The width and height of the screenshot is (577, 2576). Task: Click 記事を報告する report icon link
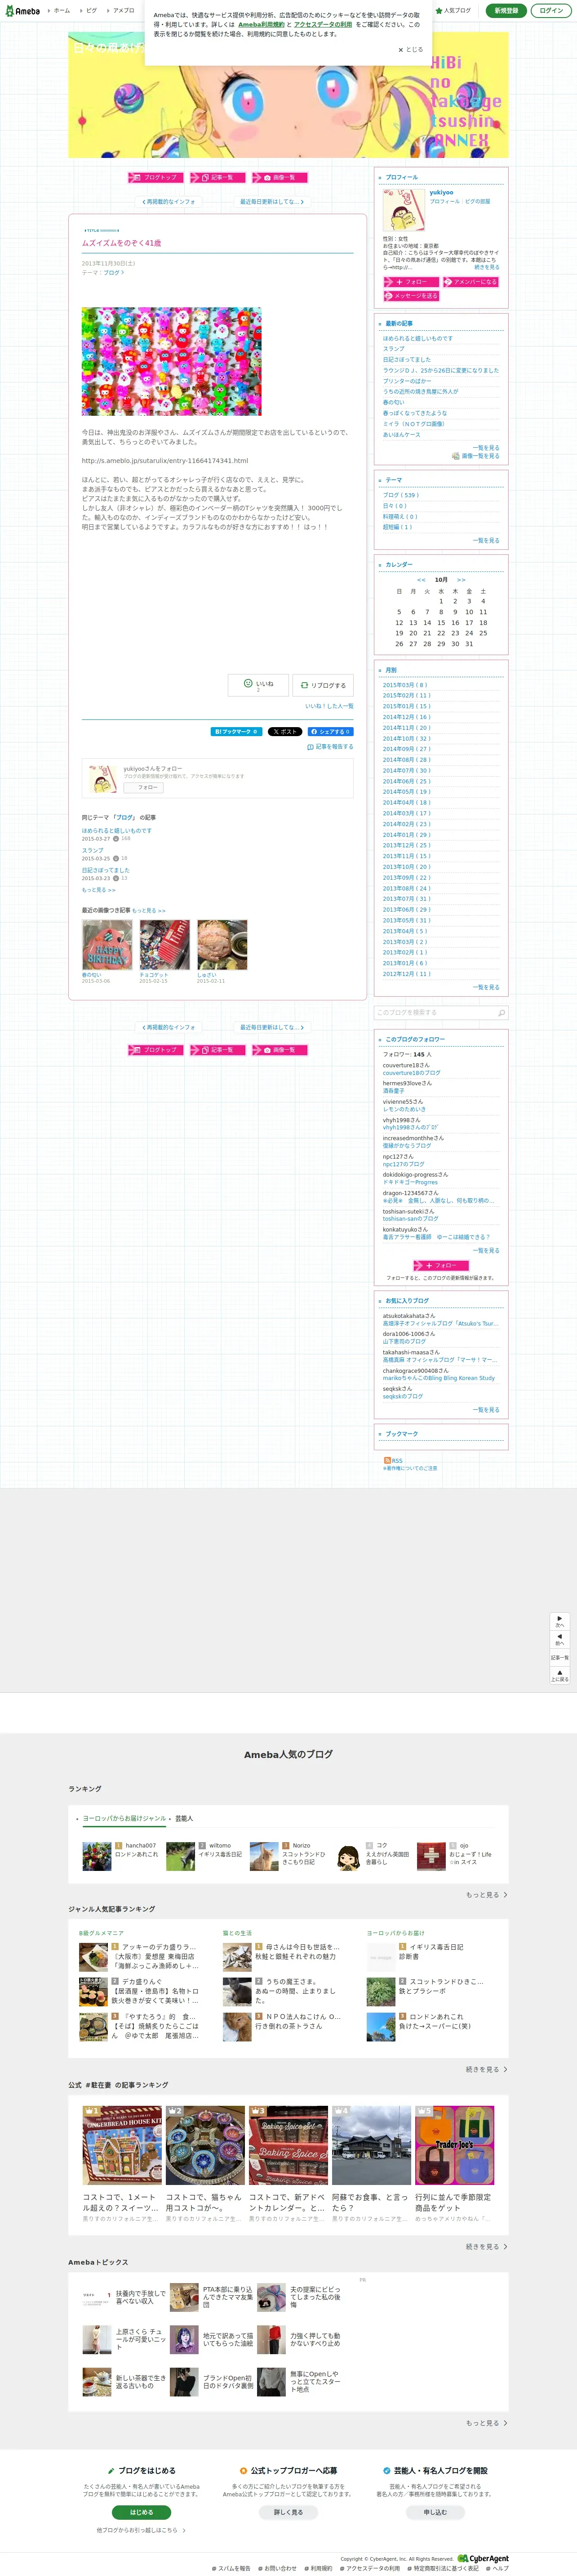pyautogui.click(x=330, y=747)
